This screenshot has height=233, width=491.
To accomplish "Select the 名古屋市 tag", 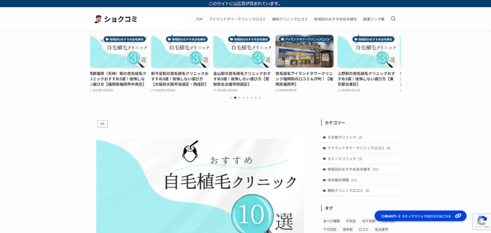I will coord(381,230).
